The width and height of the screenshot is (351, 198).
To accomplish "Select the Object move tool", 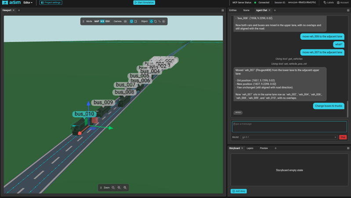I will pyautogui.click(x=151, y=22).
